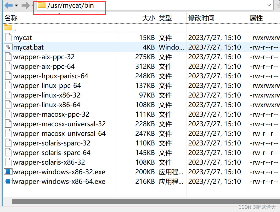Viewport: 280px width, 212px height.
Task: Select the mycat file icon
Action: coord(8,37)
